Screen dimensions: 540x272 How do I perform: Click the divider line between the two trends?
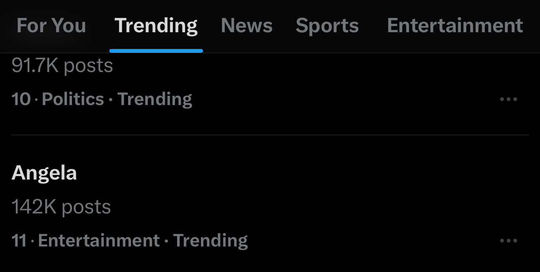(x=270, y=135)
